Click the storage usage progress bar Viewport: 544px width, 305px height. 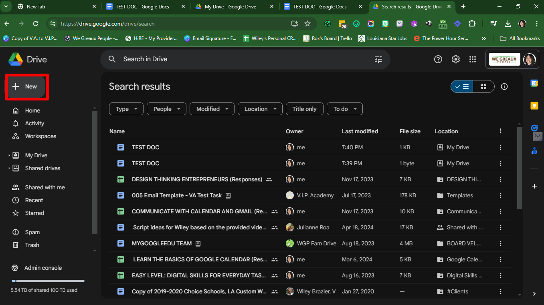[48, 281]
